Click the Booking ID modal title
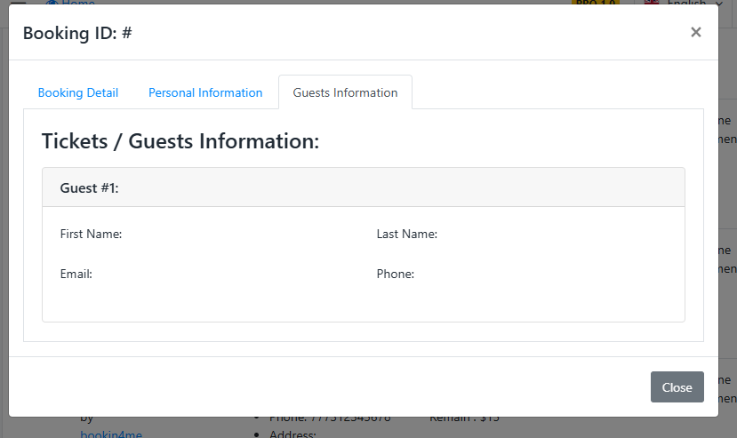737x438 pixels. point(77,34)
